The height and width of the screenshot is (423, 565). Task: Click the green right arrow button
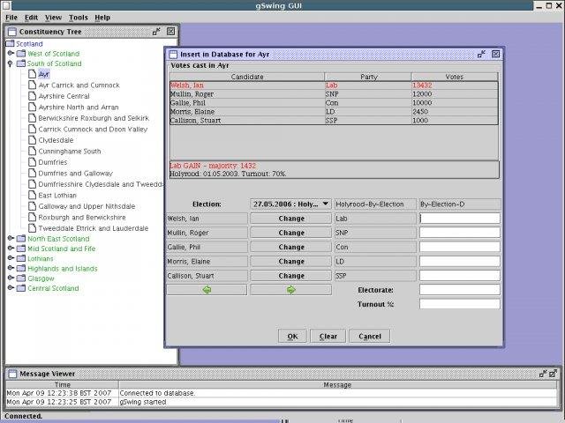pos(290,290)
